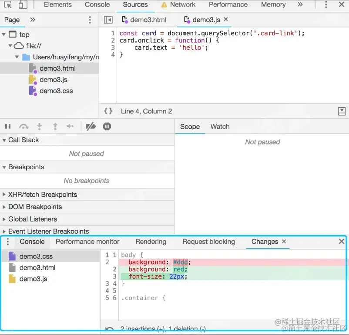This screenshot has height=335, width=349.
Task: Select the drawer Console tab
Action: [x=32, y=242]
